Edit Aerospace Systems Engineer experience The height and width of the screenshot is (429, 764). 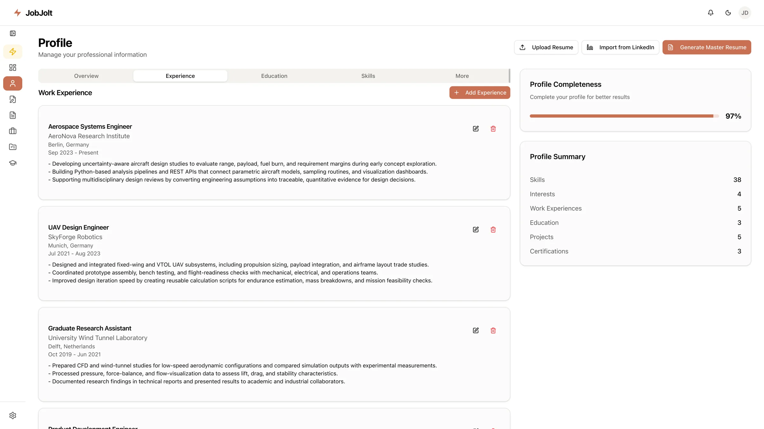click(476, 129)
